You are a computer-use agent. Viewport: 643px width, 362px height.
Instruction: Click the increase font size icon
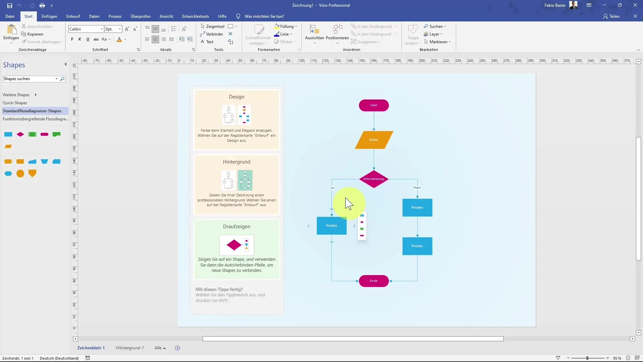(x=127, y=29)
